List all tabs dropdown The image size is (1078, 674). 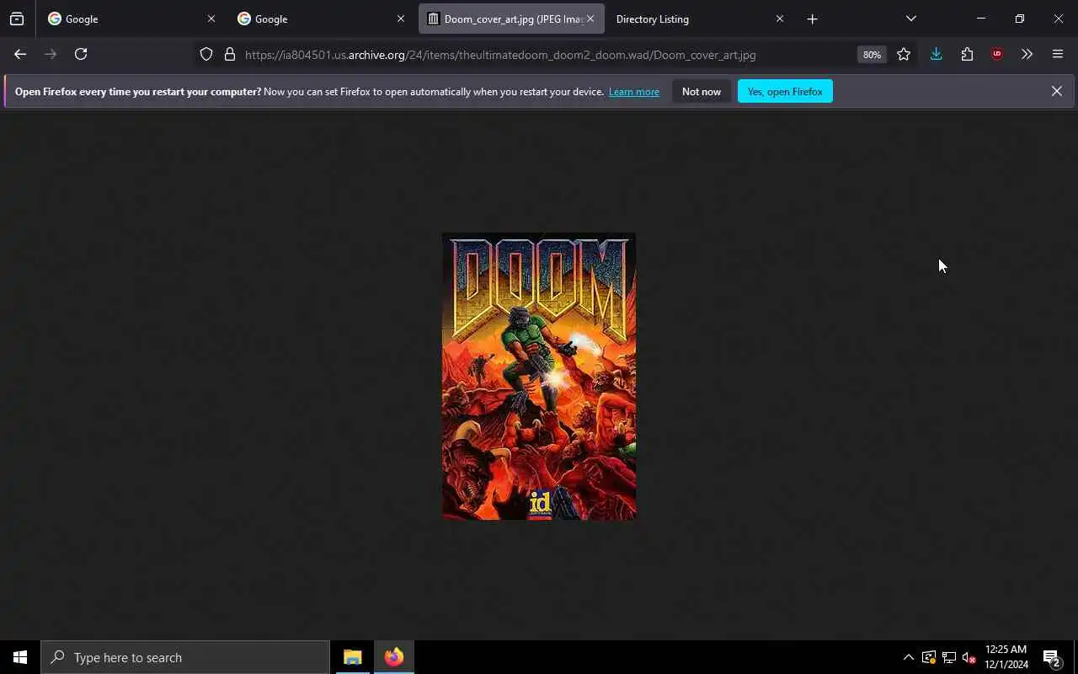coord(910,19)
